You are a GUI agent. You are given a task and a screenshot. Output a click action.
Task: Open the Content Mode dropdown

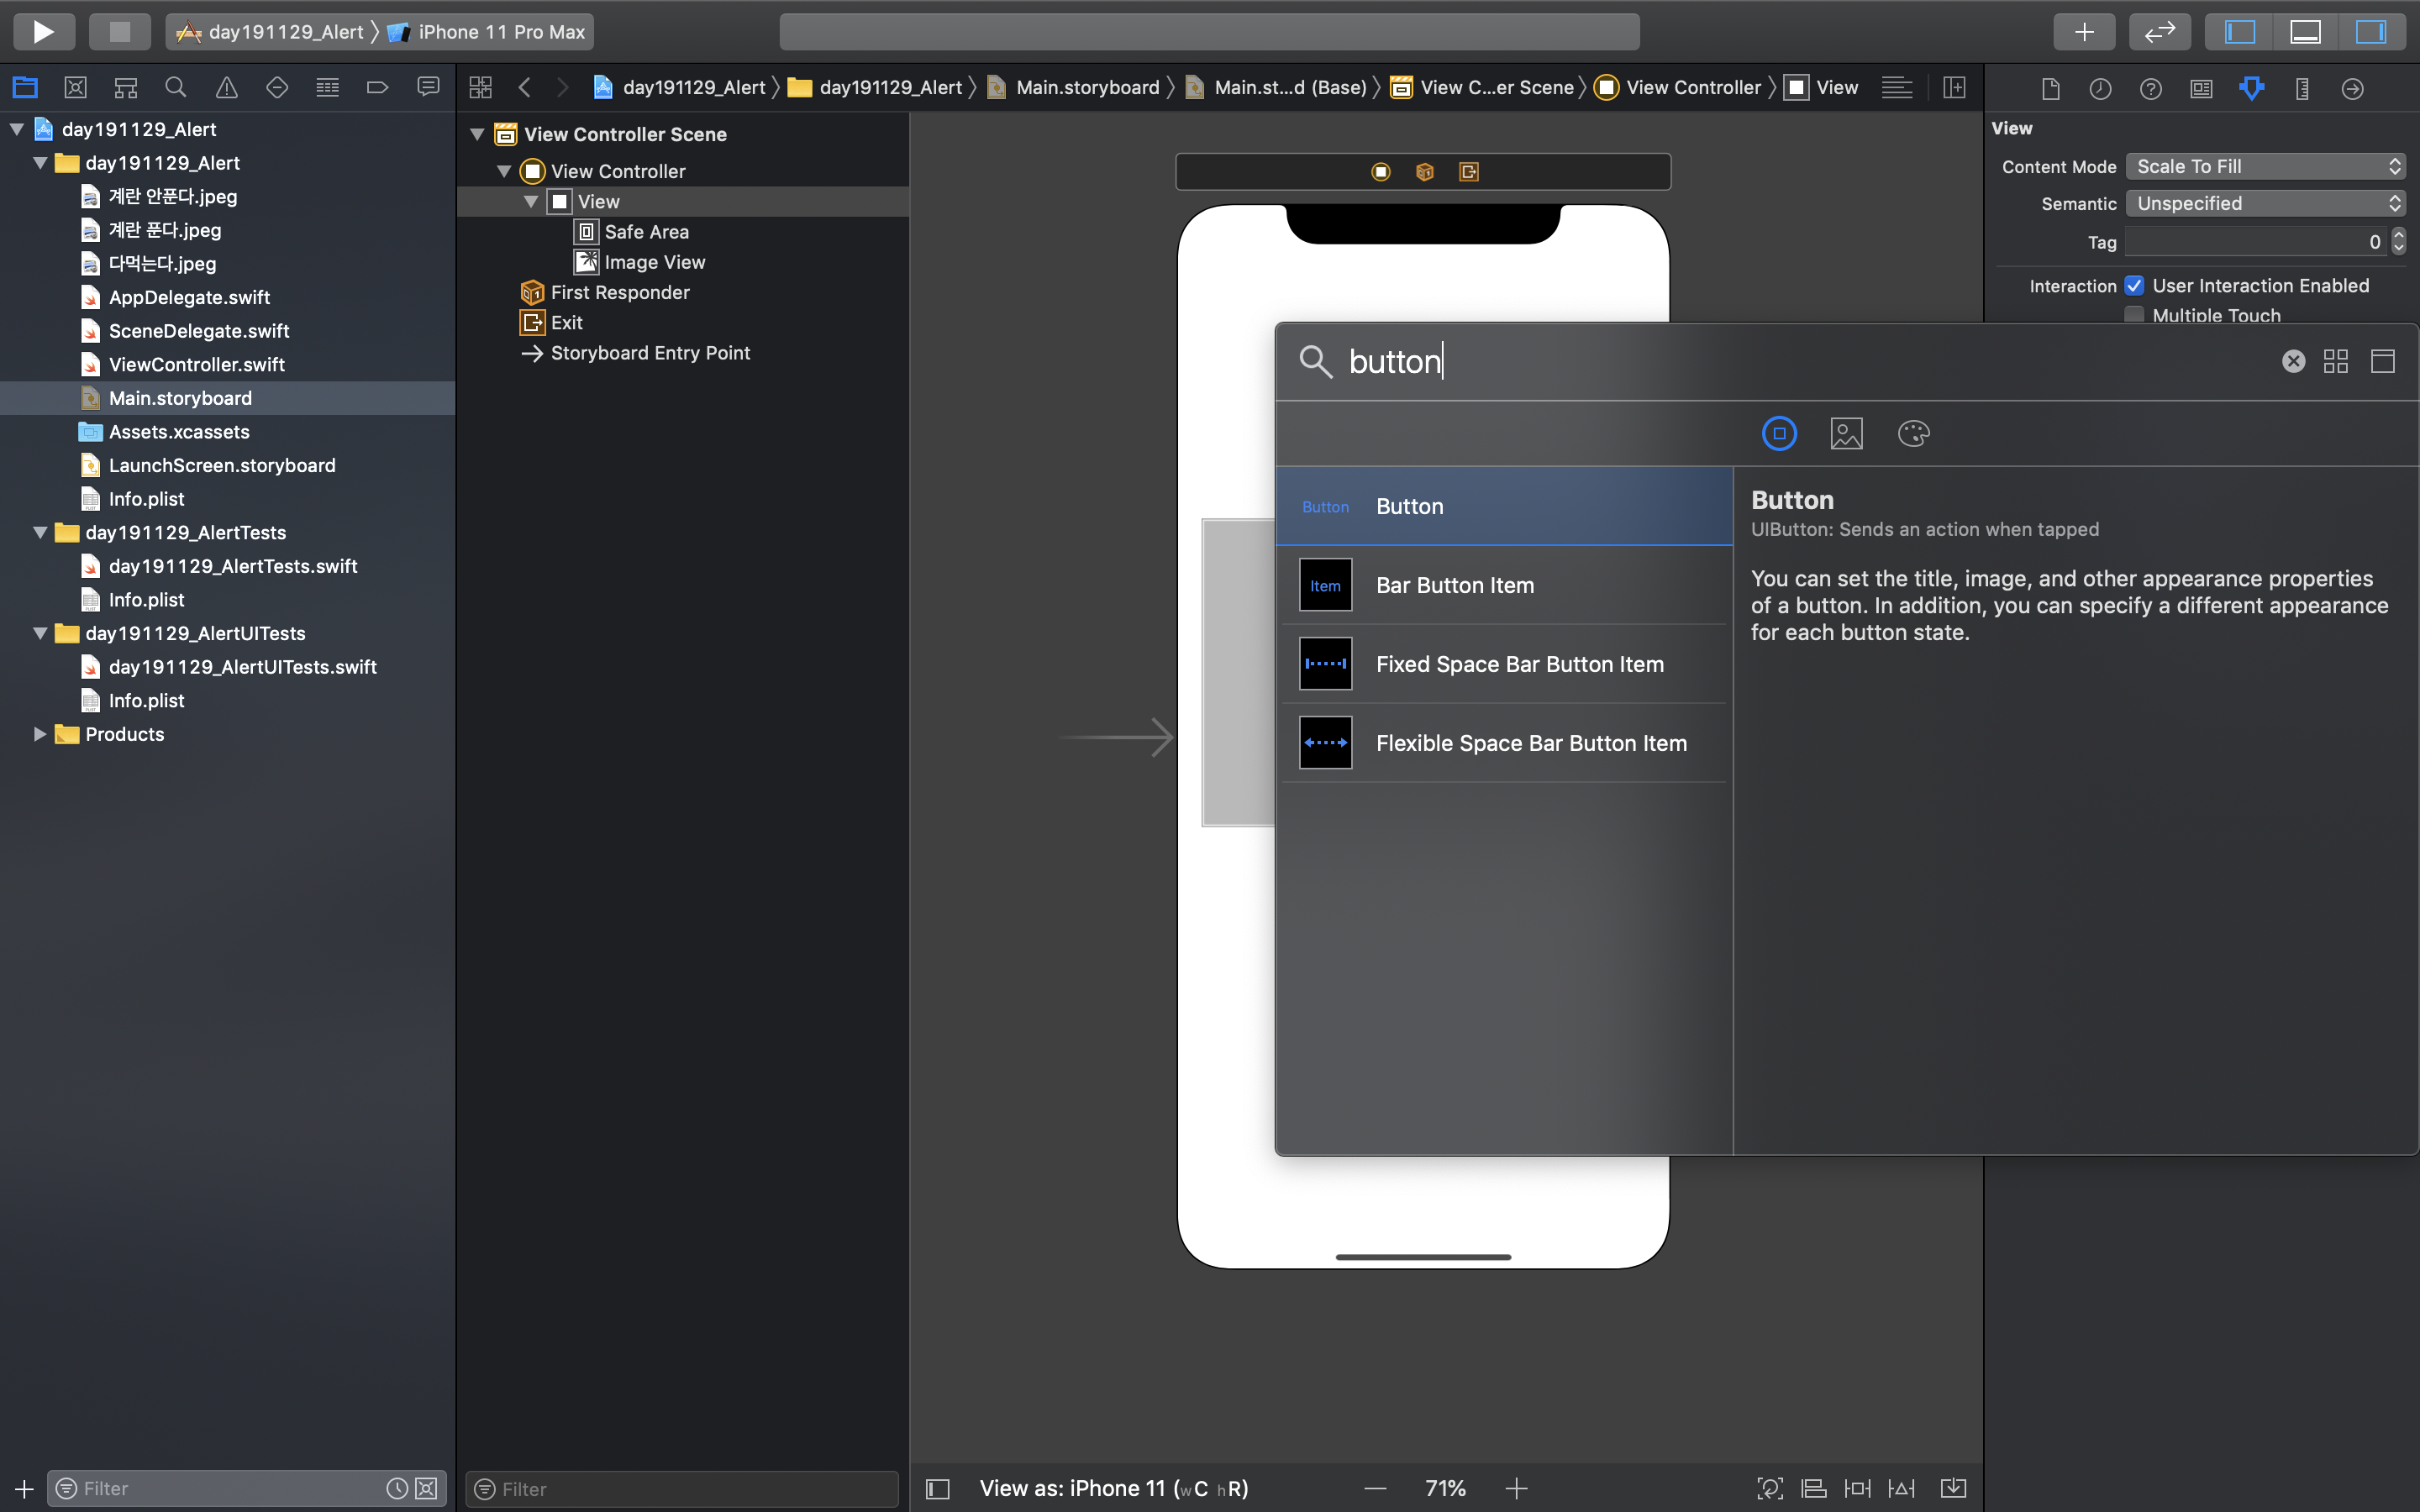[2265, 166]
